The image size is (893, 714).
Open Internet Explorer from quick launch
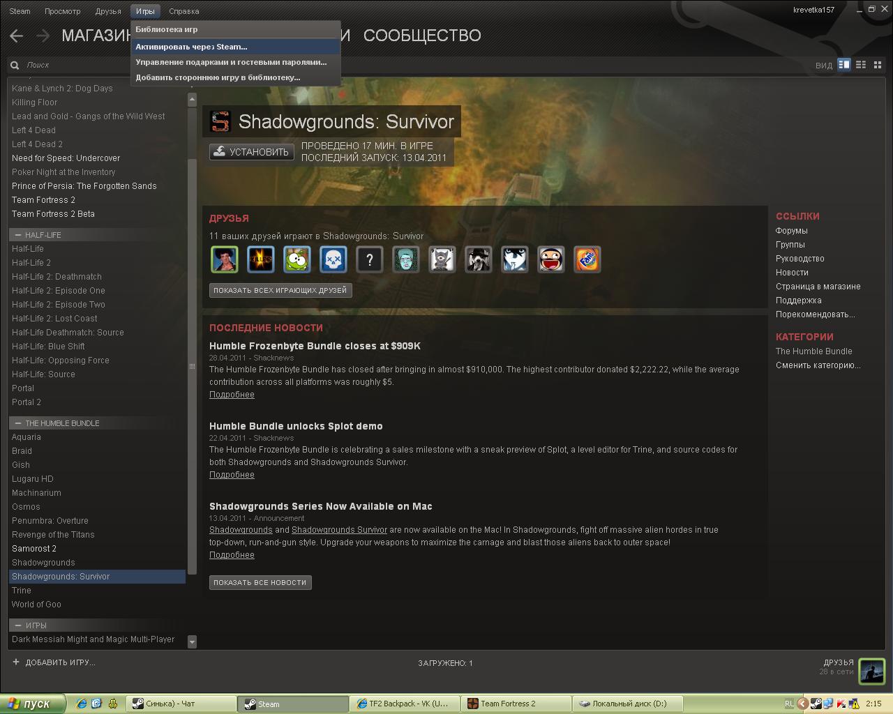[81, 704]
